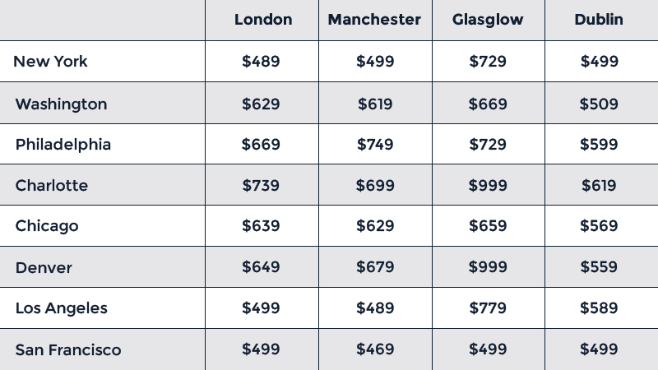Viewport: 658px width, 370px height.
Task: Select the San Francisco row label
Action: tap(68, 350)
